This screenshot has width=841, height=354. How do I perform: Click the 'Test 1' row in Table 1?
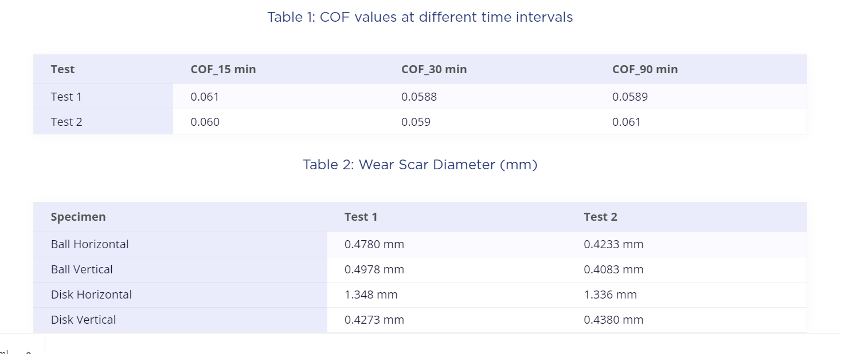[420, 97]
